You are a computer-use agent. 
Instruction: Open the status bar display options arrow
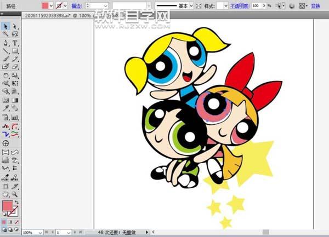click(x=147, y=232)
